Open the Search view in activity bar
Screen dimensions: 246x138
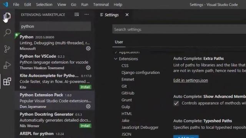point(7,33)
